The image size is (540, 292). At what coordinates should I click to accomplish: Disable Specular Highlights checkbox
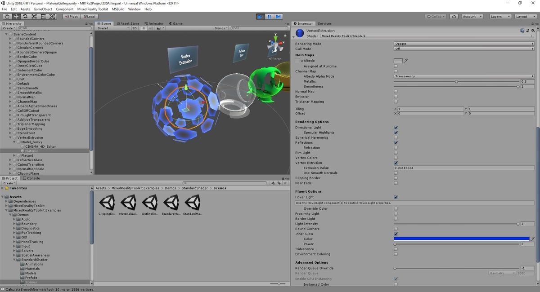click(396, 133)
